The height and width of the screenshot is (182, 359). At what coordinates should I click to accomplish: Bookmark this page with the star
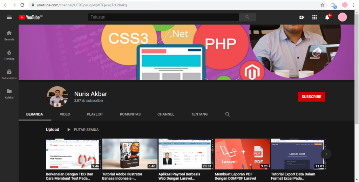pos(323,5)
